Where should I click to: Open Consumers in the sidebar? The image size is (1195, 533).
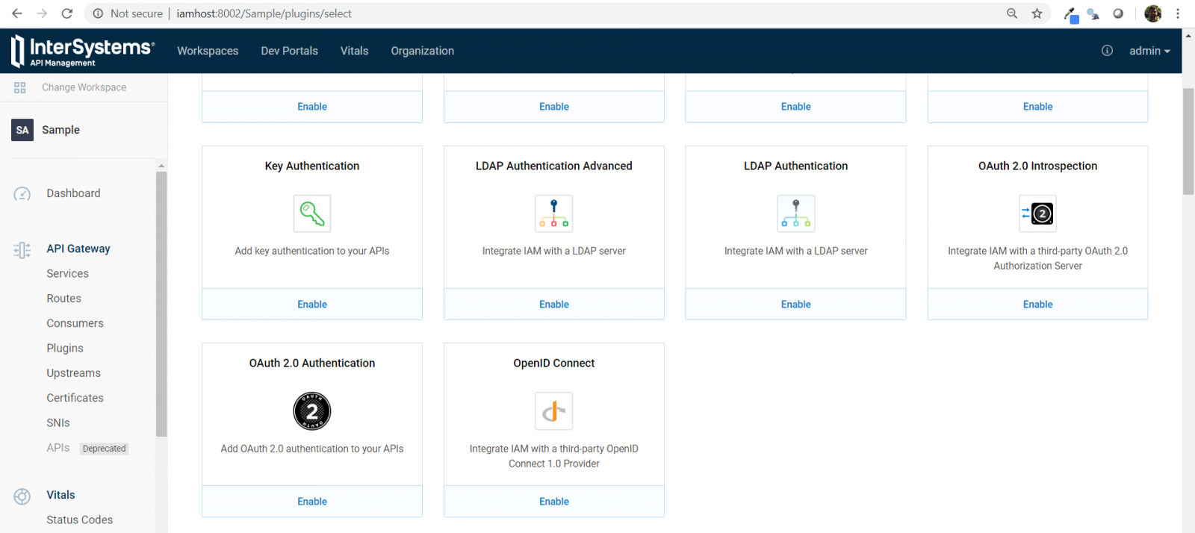coord(75,323)
